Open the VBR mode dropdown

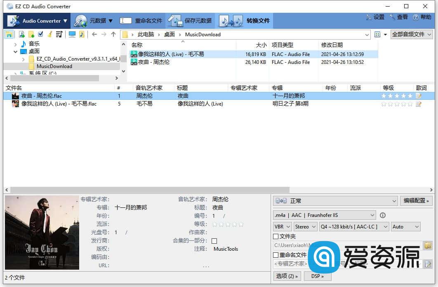tap(282, 226)
